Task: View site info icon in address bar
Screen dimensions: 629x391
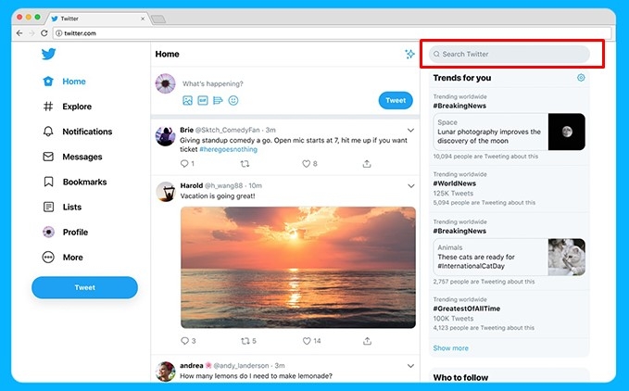Action: pos(58,33)
